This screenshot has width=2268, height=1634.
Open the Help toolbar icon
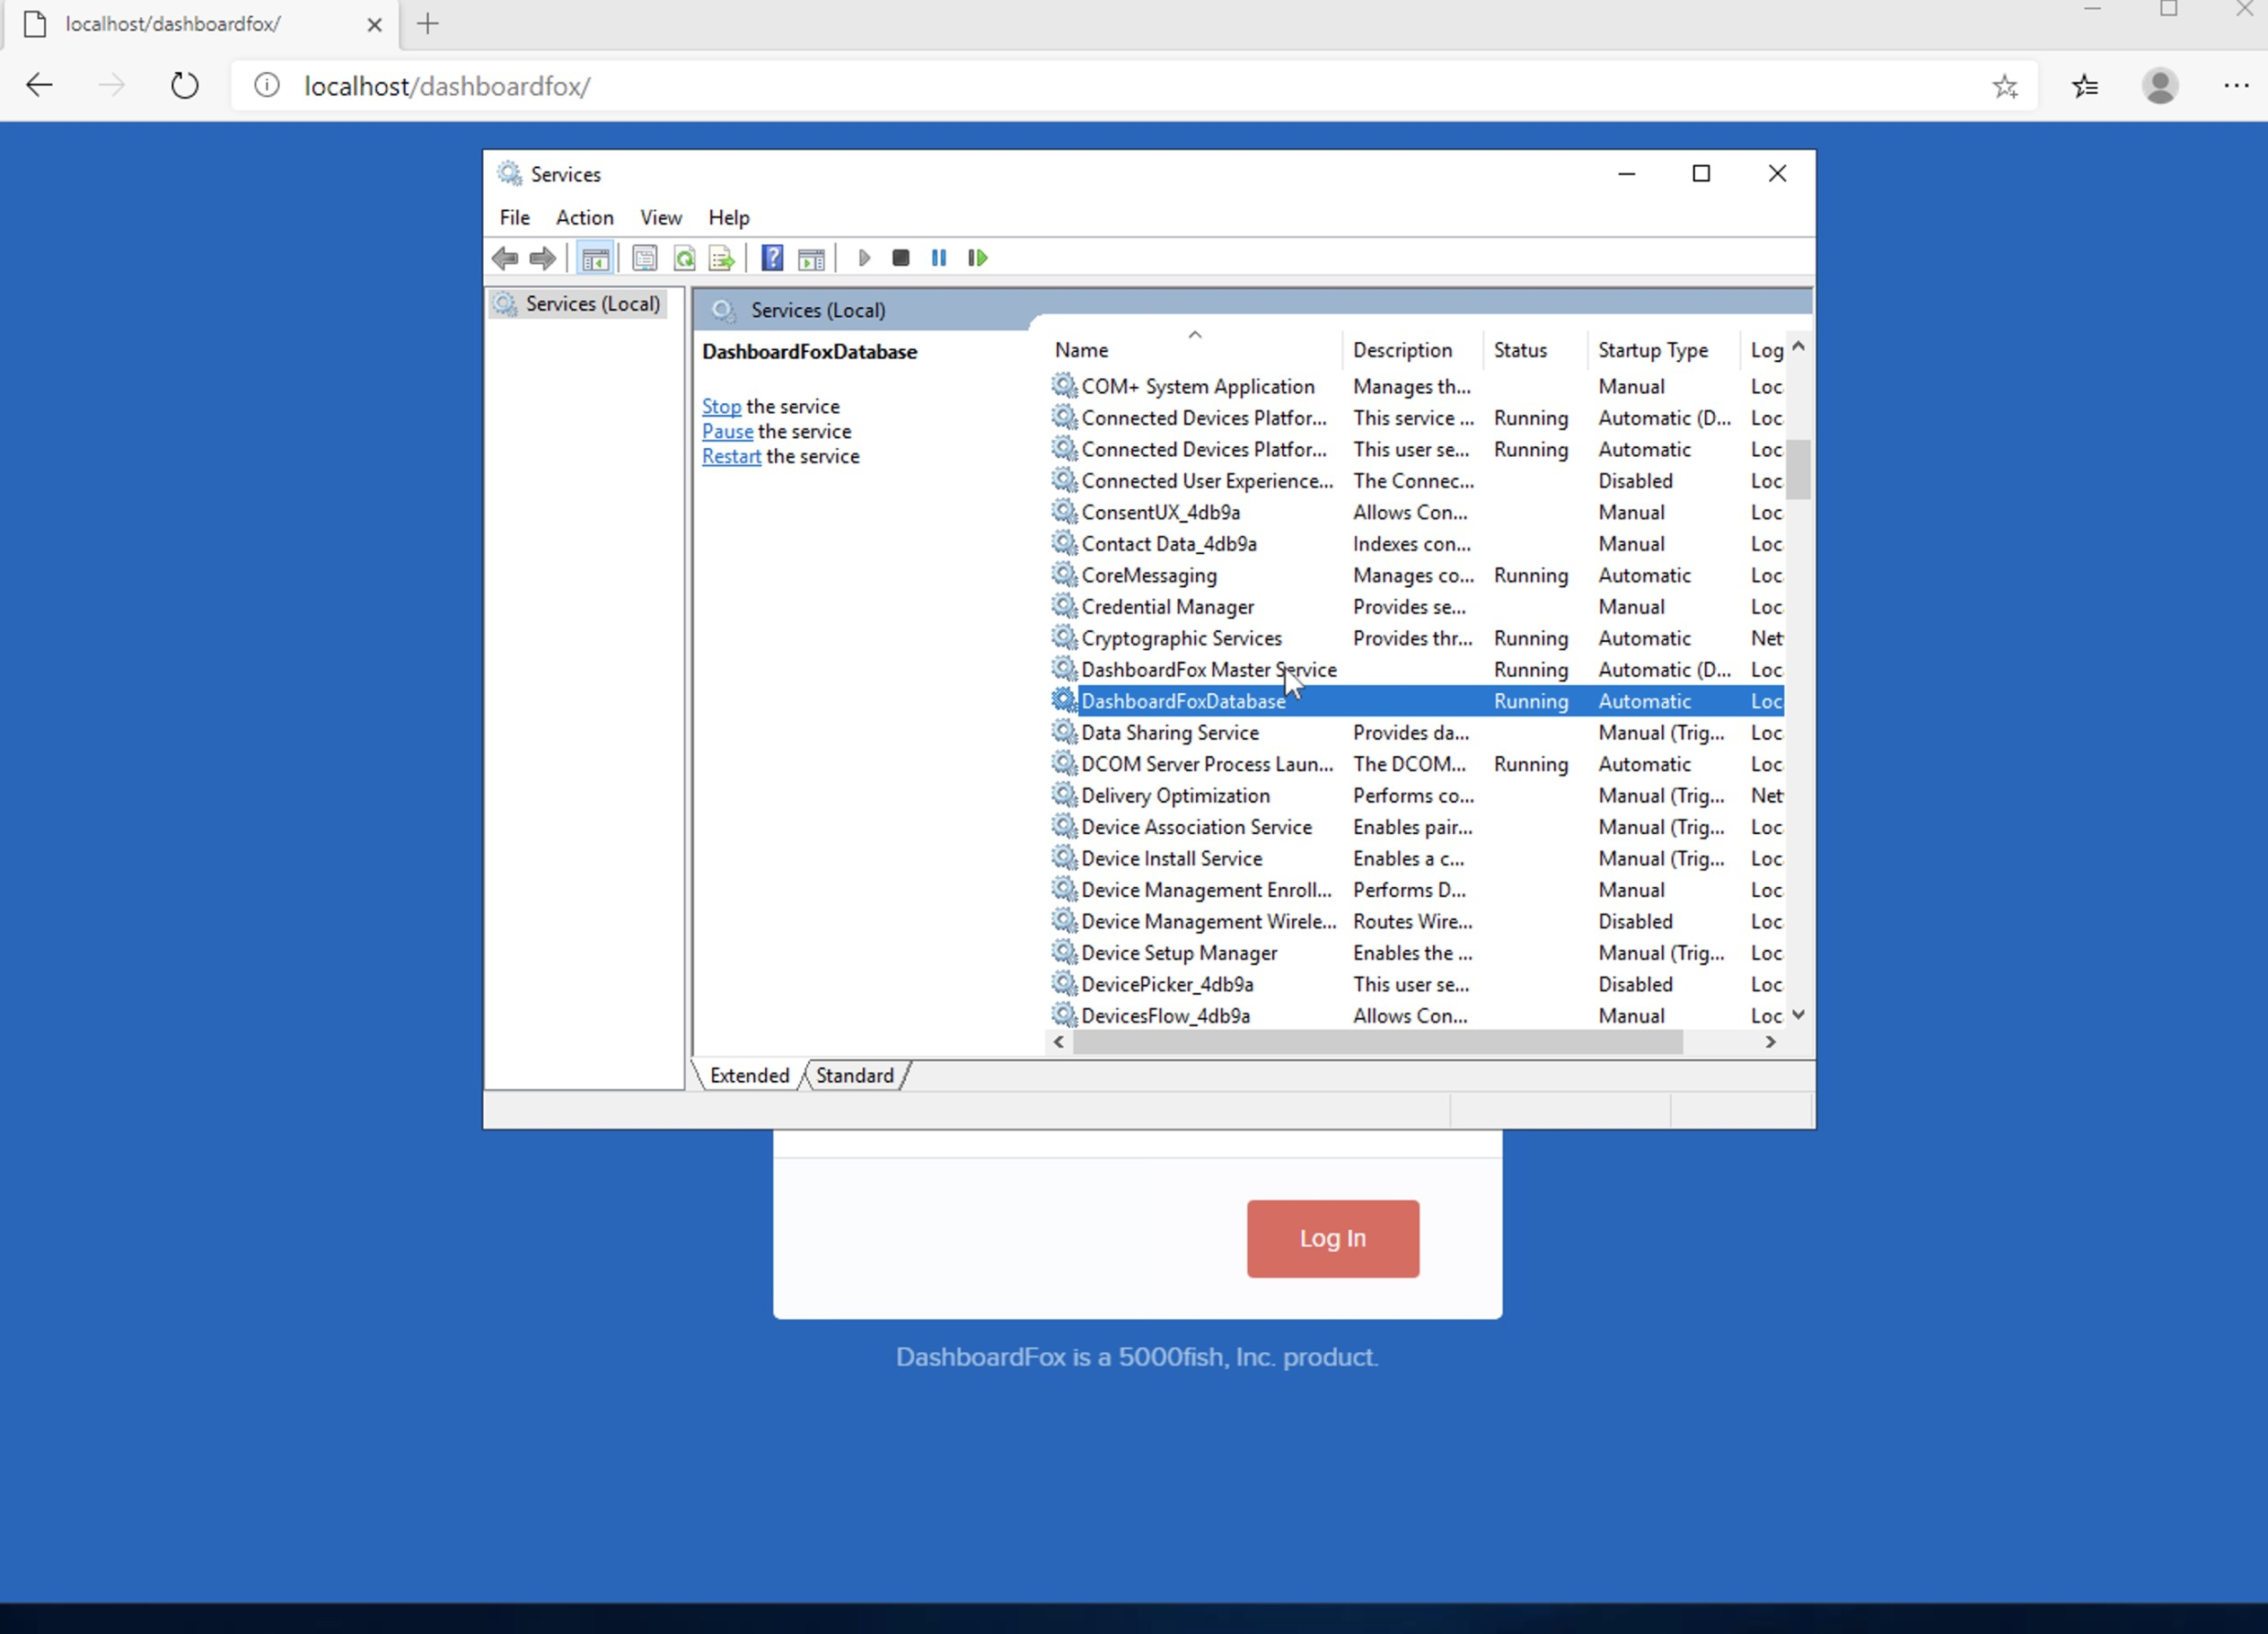tap(772, 258)
